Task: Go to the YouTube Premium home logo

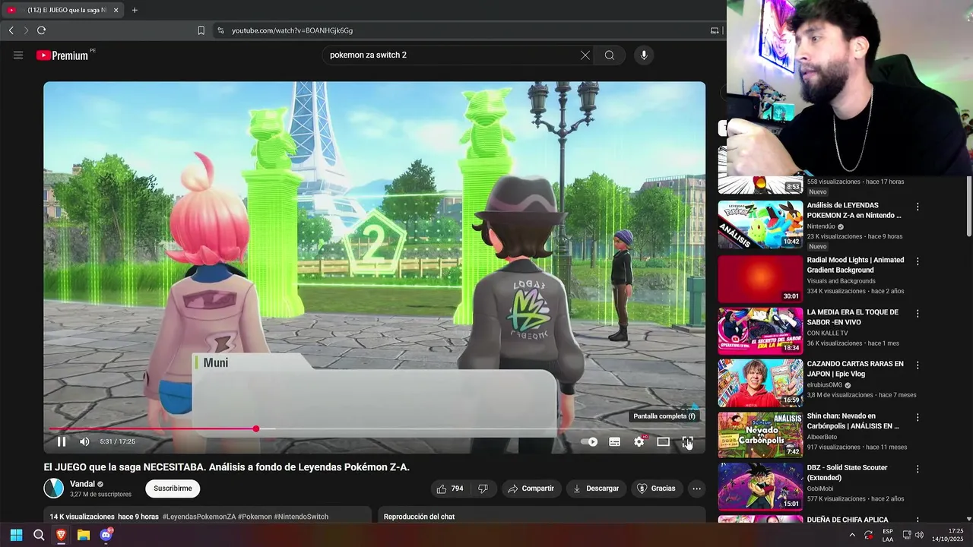Action: coord(62,55)
